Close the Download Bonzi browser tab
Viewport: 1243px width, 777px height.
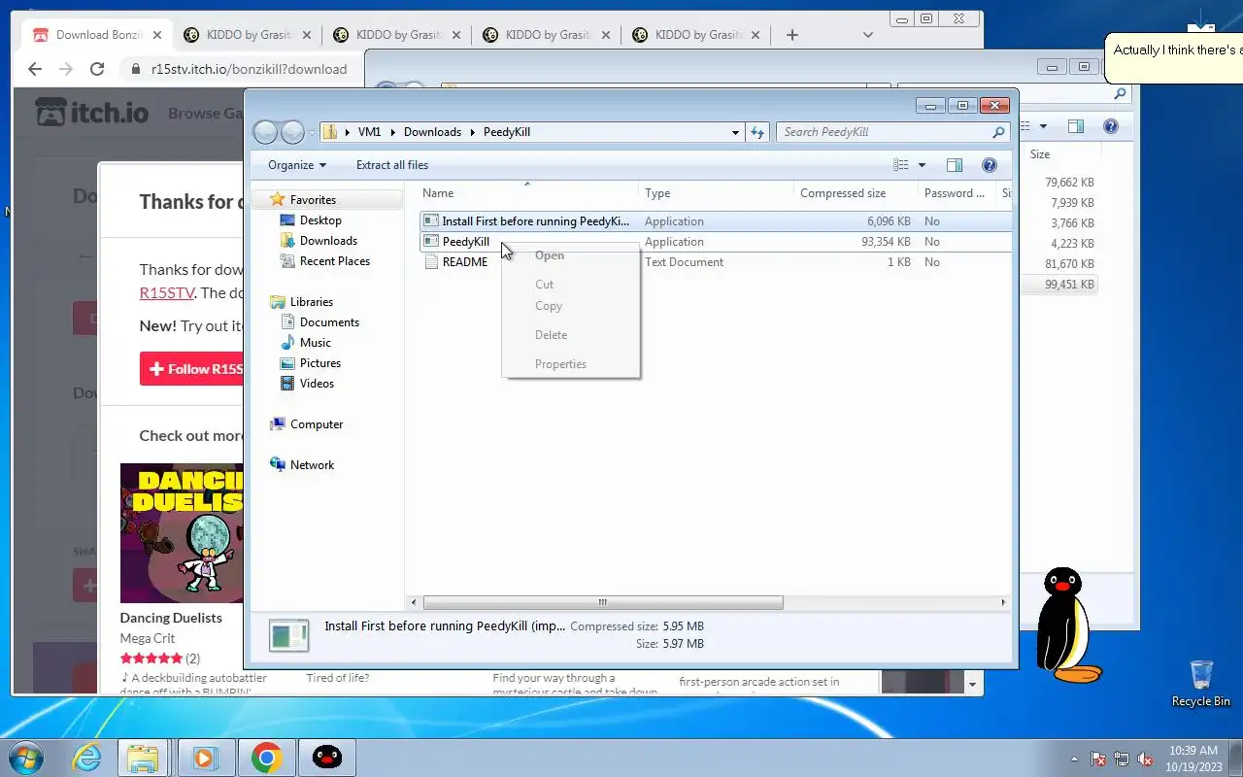pos(158,35)
